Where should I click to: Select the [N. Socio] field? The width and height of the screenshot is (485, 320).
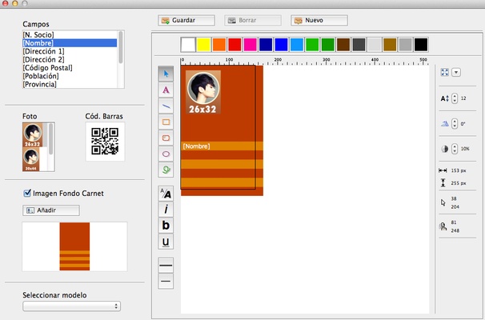tap(70, 34)
